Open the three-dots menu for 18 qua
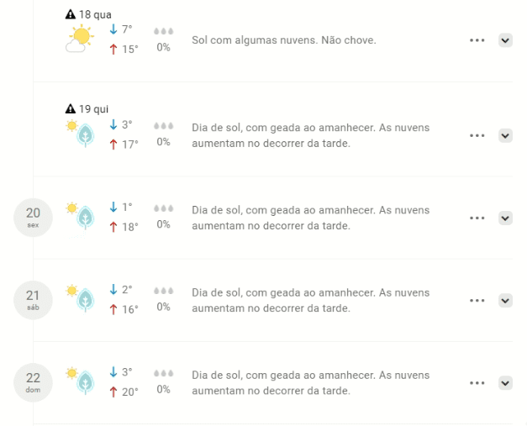 [x=477, y=40]
